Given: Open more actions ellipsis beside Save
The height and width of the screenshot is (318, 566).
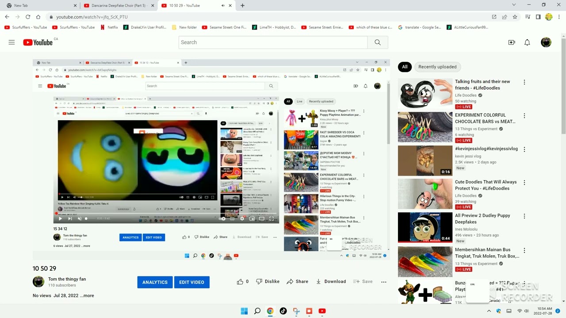Looking at the screenshot, I should (x=384, y=281).
